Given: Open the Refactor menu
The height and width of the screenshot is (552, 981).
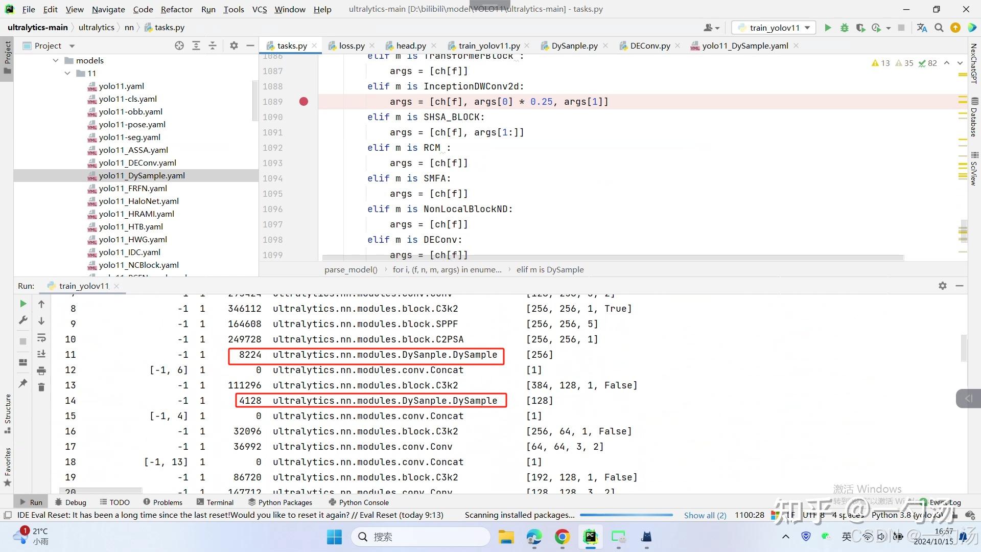Looking at the screenshot, I should pyautogui.click(x=176, y=9).
